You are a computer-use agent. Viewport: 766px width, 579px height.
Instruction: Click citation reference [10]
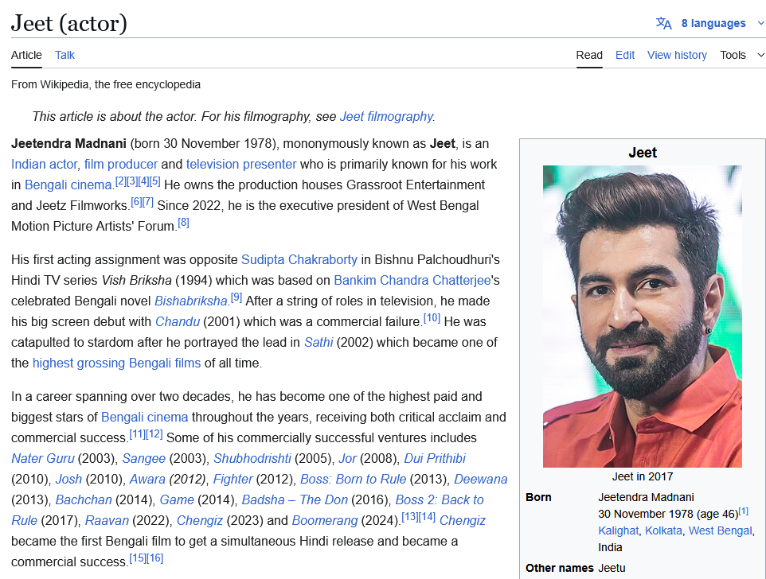pos(432,318)
